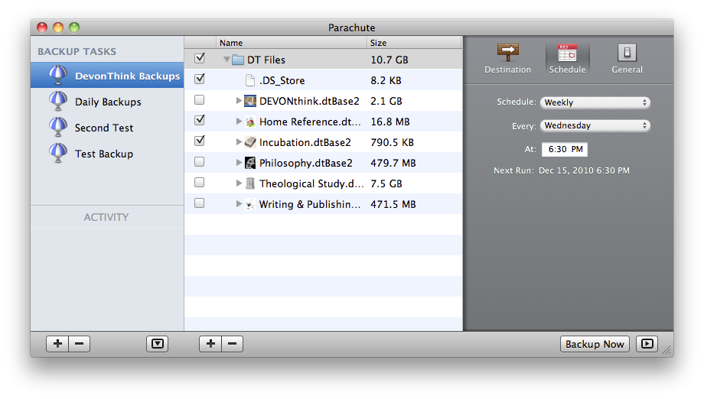704x399 pixels.
Task: Click the Incubation.dtBase2 database icon
Action: pyautogui.click(x=250, y=142)
